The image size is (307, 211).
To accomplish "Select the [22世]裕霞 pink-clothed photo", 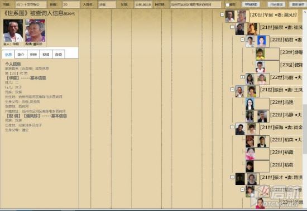I will (x=250, y=154).
